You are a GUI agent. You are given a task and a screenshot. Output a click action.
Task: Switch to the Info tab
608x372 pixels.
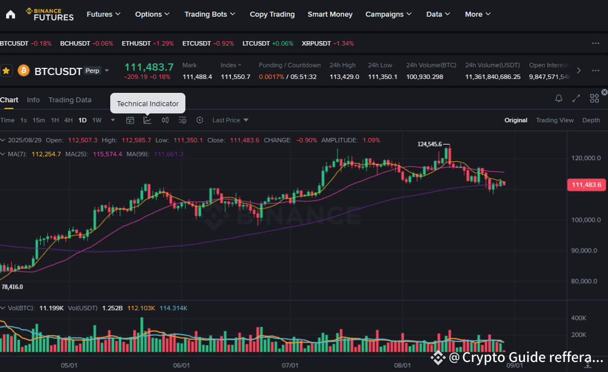(33, 100)
